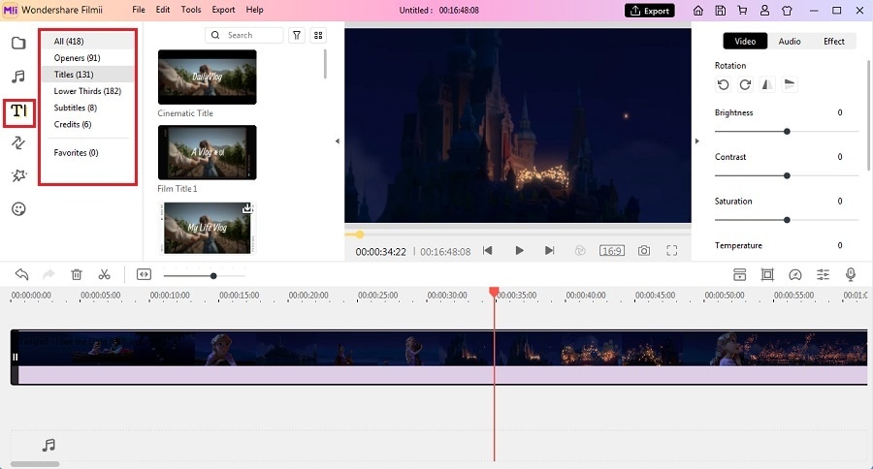The image size is (873, 469).
Task: Click the red timeline playhead marker
Action: [x=494, y=292]
